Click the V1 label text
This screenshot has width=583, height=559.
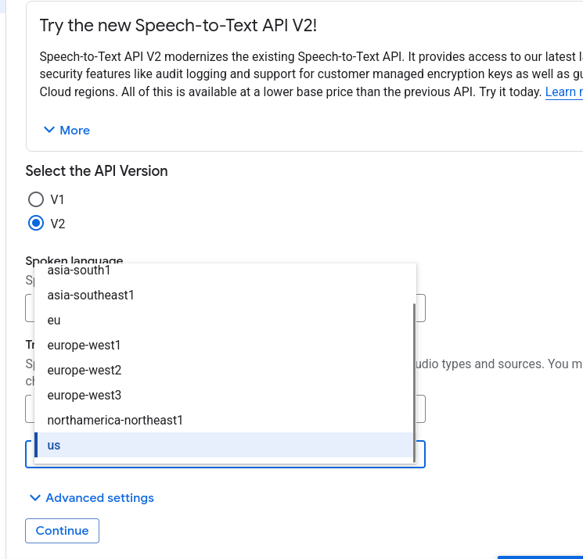[57, 200]
